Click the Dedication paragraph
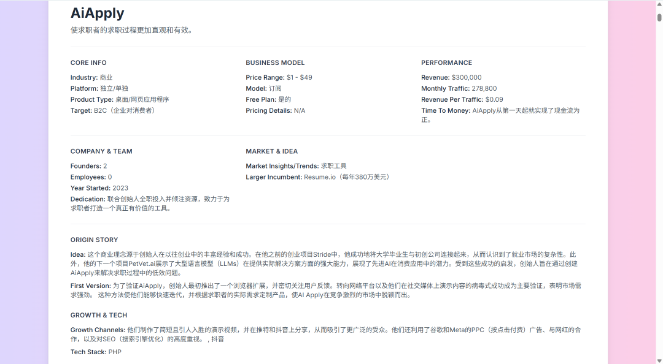Image resolution: width=663 pixels, height=364 pixels. (x=150, y=203)
